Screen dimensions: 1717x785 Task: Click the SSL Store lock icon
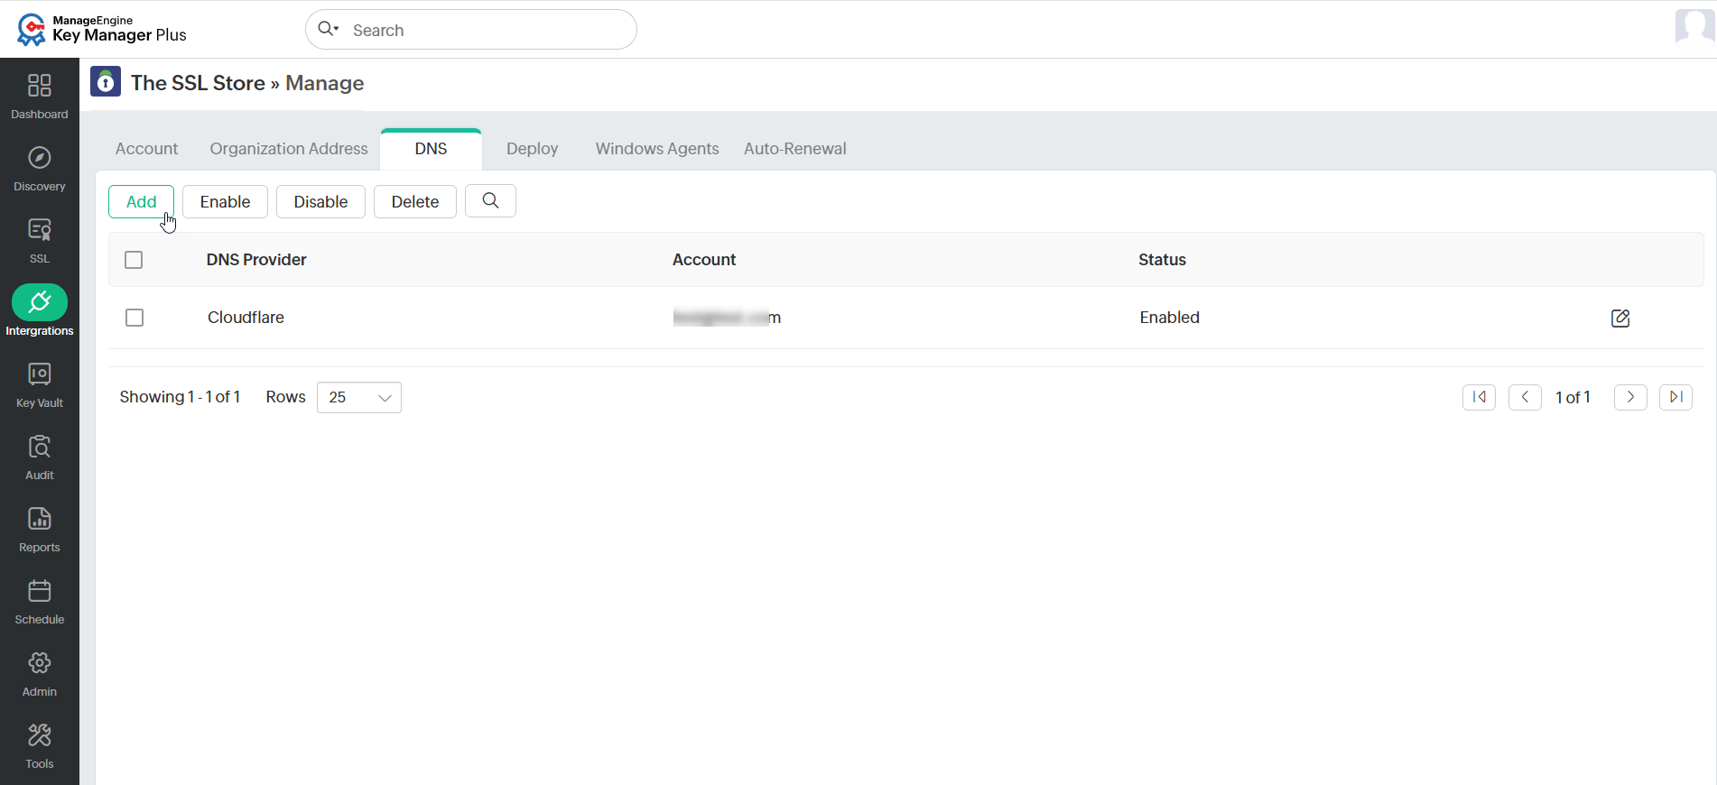(106, 82)
